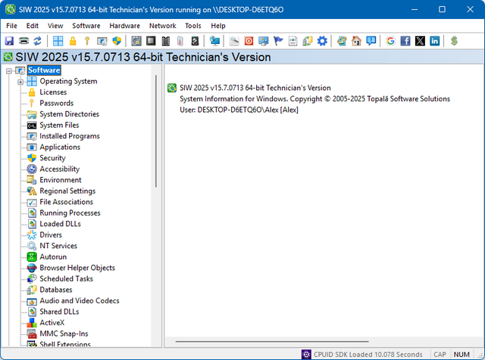Collapse the Software tree node
The image size is (485, 360).
[x=9, y=70]
